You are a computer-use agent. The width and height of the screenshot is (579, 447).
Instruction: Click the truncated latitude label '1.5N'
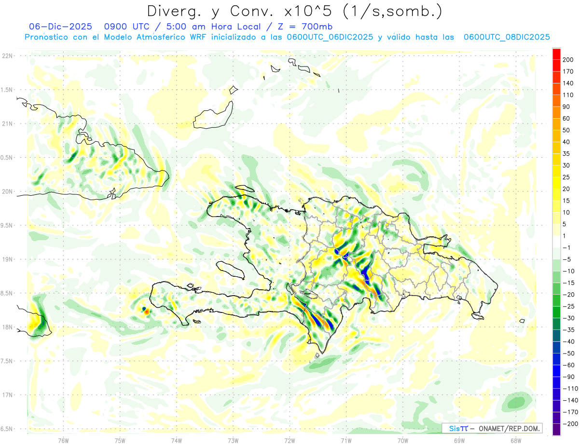click(6, 90)
